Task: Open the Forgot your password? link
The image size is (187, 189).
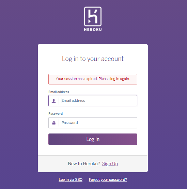Action: [108, 179]
